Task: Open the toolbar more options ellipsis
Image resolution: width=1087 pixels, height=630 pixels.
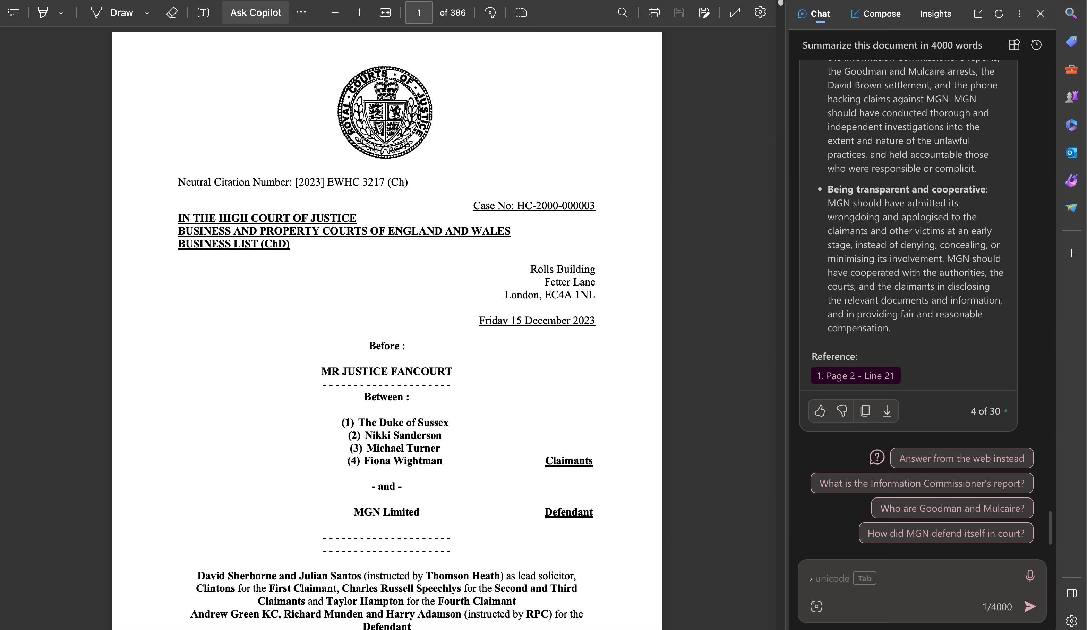Action: 301,12
